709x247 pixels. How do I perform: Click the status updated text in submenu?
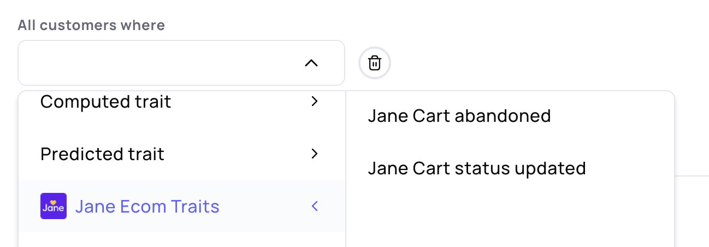540,168
